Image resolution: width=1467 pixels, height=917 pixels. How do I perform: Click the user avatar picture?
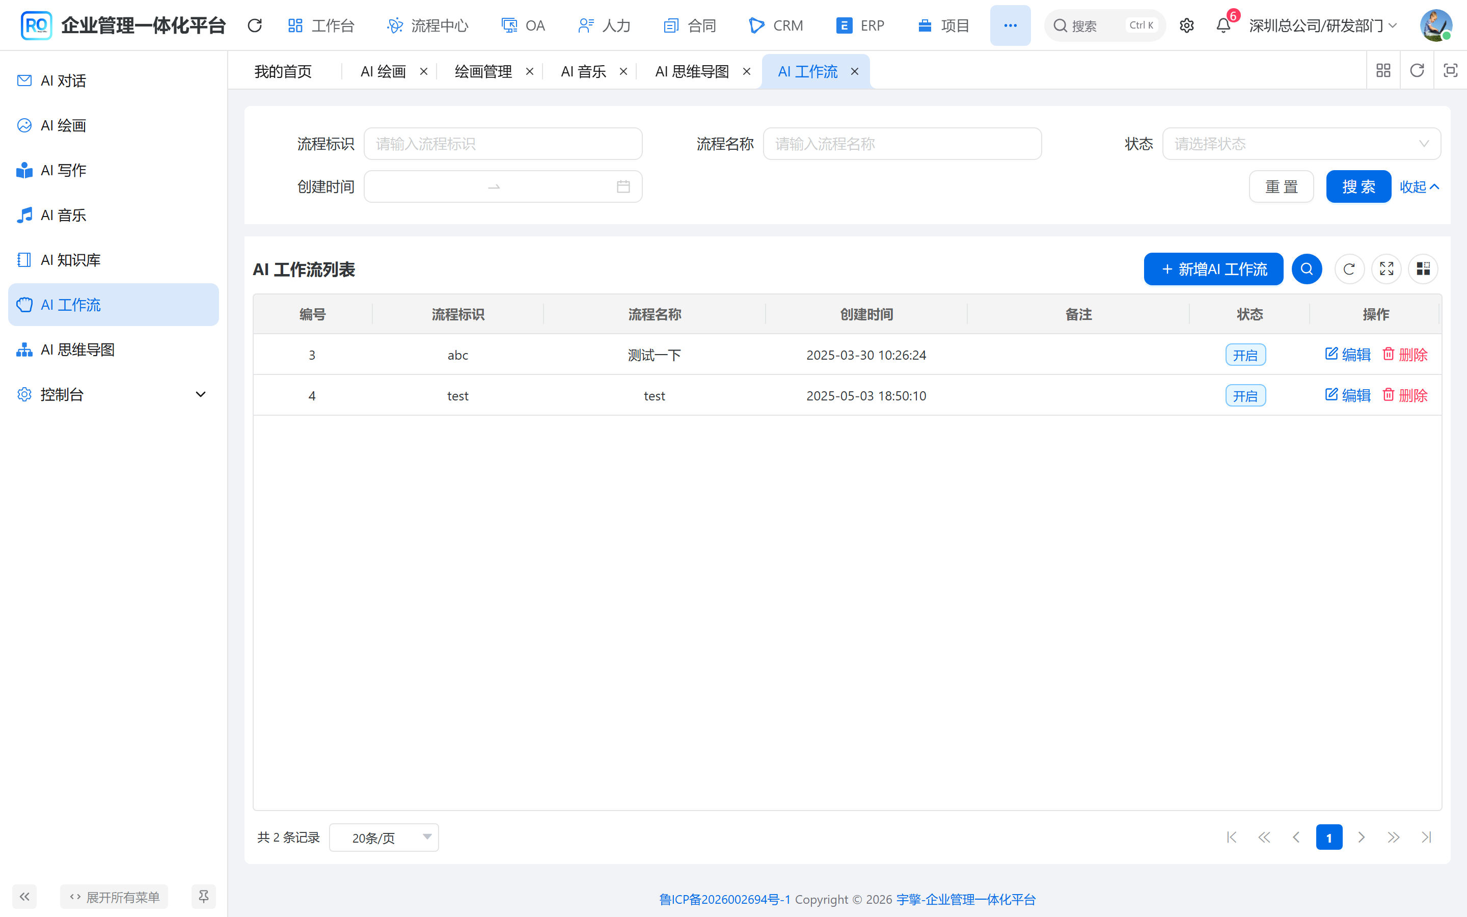coord(1435,25)
